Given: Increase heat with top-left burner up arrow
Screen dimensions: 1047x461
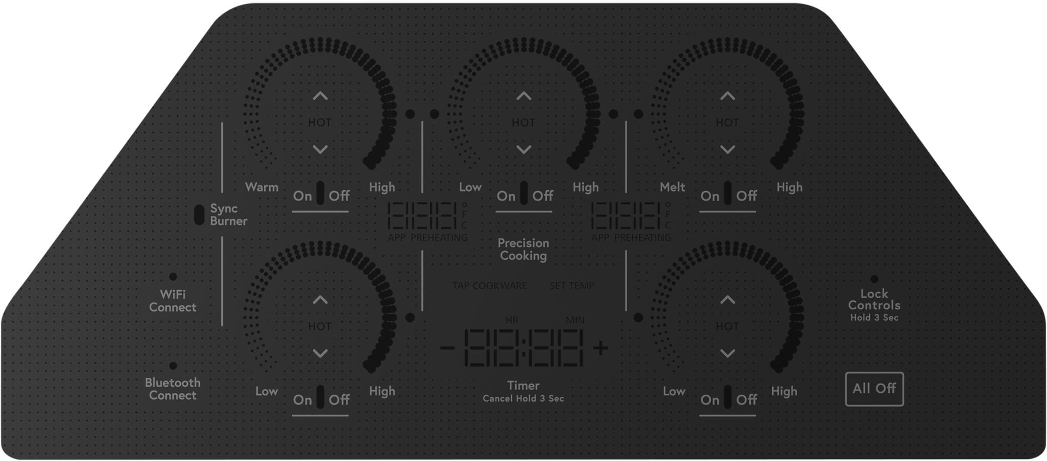Looking at the screenshot, I should [320, 96].
